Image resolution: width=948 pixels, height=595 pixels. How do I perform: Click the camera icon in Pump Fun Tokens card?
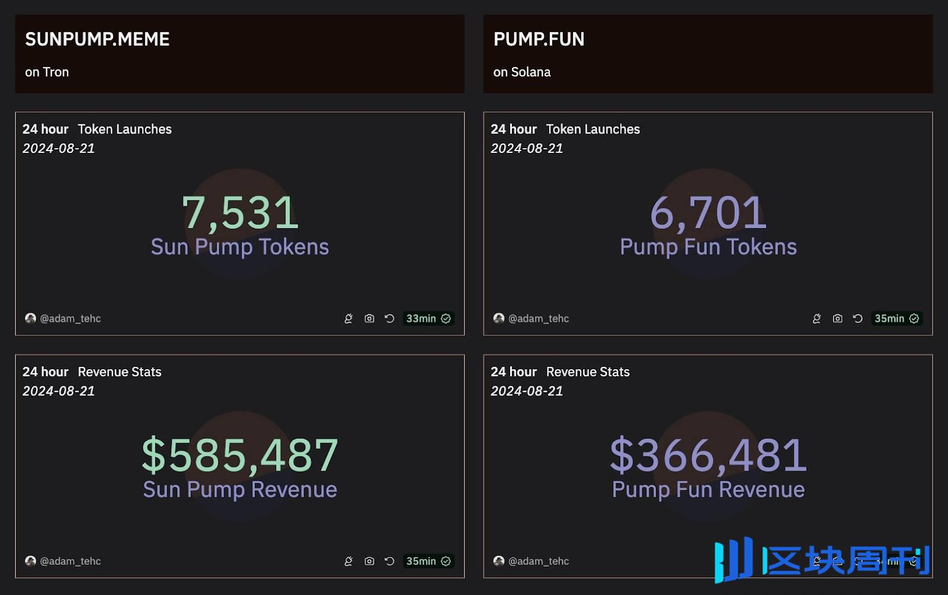[x=837, y=318]
